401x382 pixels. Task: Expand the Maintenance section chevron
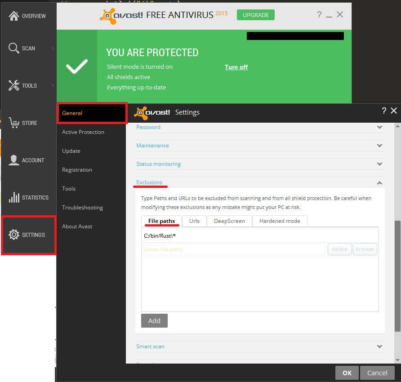[x=379, y=146]
